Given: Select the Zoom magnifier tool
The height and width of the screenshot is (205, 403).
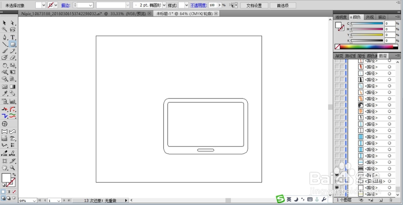Looking at the screenshot, I should (12, 168).
